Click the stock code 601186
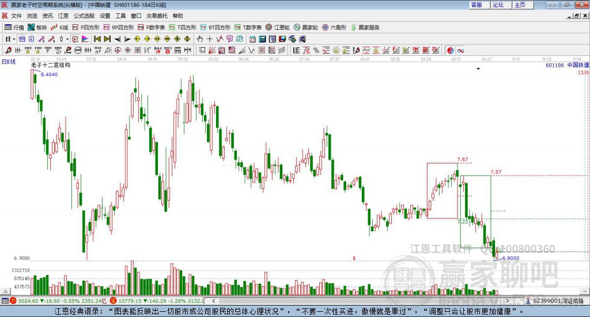The height and width of the screenshot is (317, 590). pyautogui.click(x=555, y=66)
